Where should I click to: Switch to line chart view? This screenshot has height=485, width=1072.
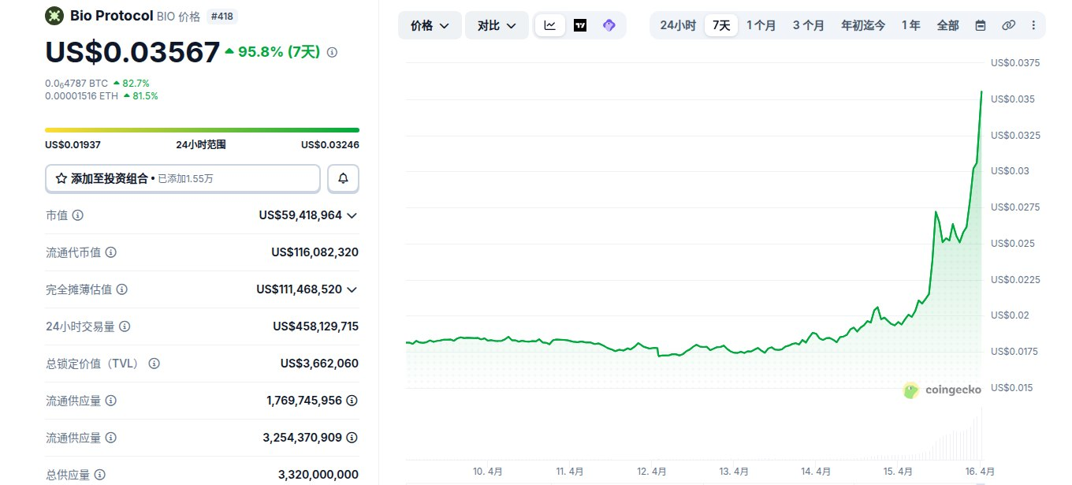(x=550, y=25)
